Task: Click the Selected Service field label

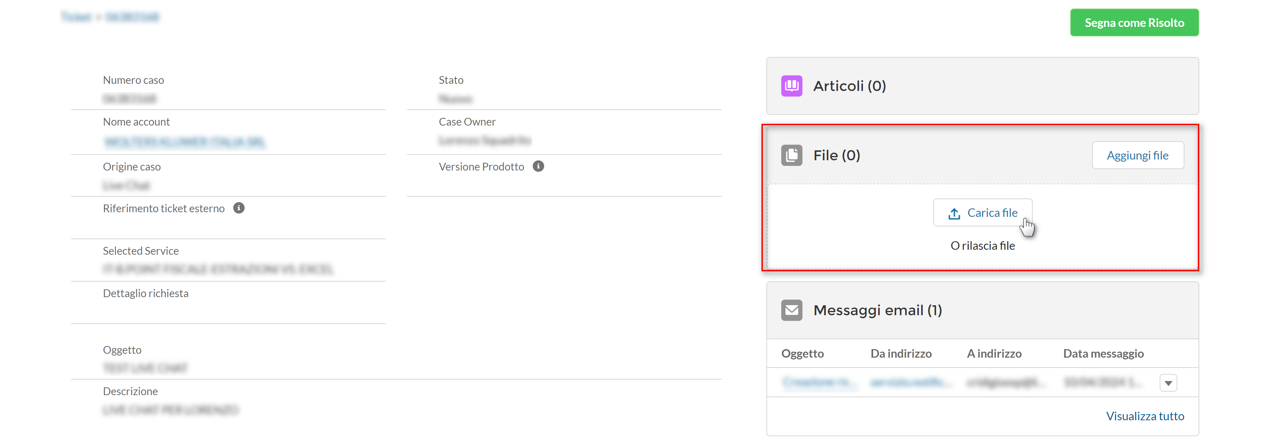Action: [x=140, y=250]
